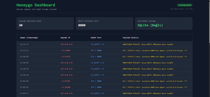The image size is (210, 97).
Task: Click the Payload Analizi column header
Action: 131,38
